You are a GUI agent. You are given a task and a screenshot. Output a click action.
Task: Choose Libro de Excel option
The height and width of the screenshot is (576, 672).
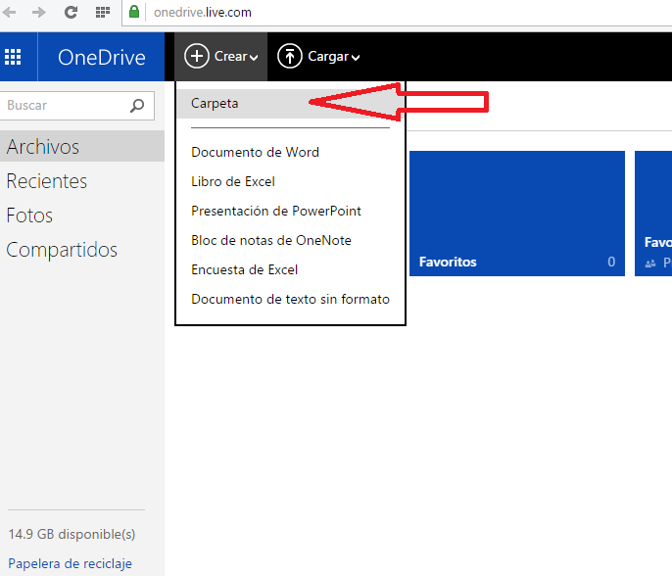pyautogui.click(x=233, y=181)
